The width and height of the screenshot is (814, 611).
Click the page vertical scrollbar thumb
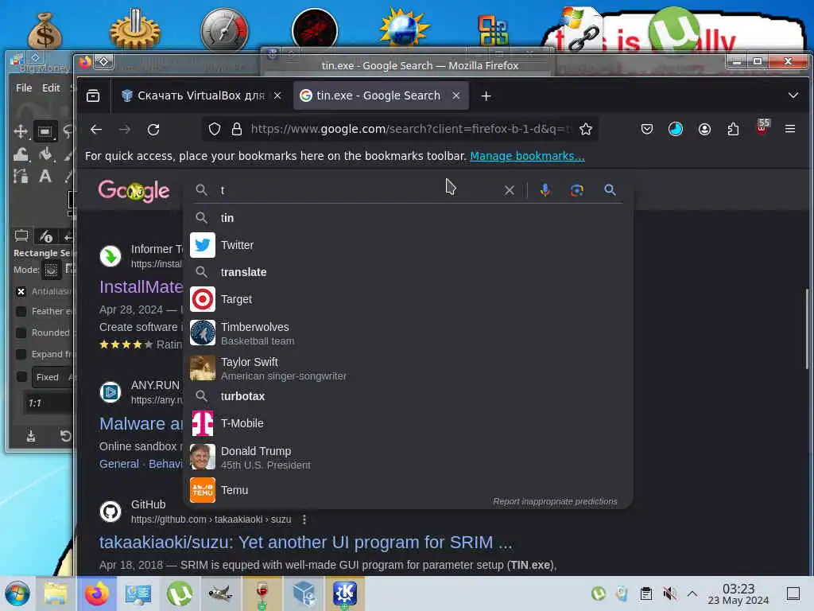pos(807,329)
